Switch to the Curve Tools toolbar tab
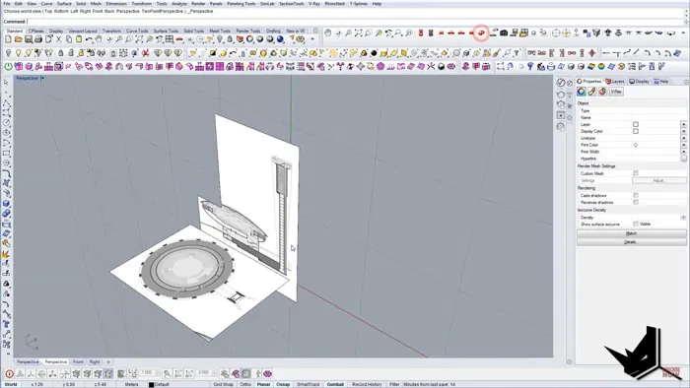The image size is (690, 388). (137, 31)
